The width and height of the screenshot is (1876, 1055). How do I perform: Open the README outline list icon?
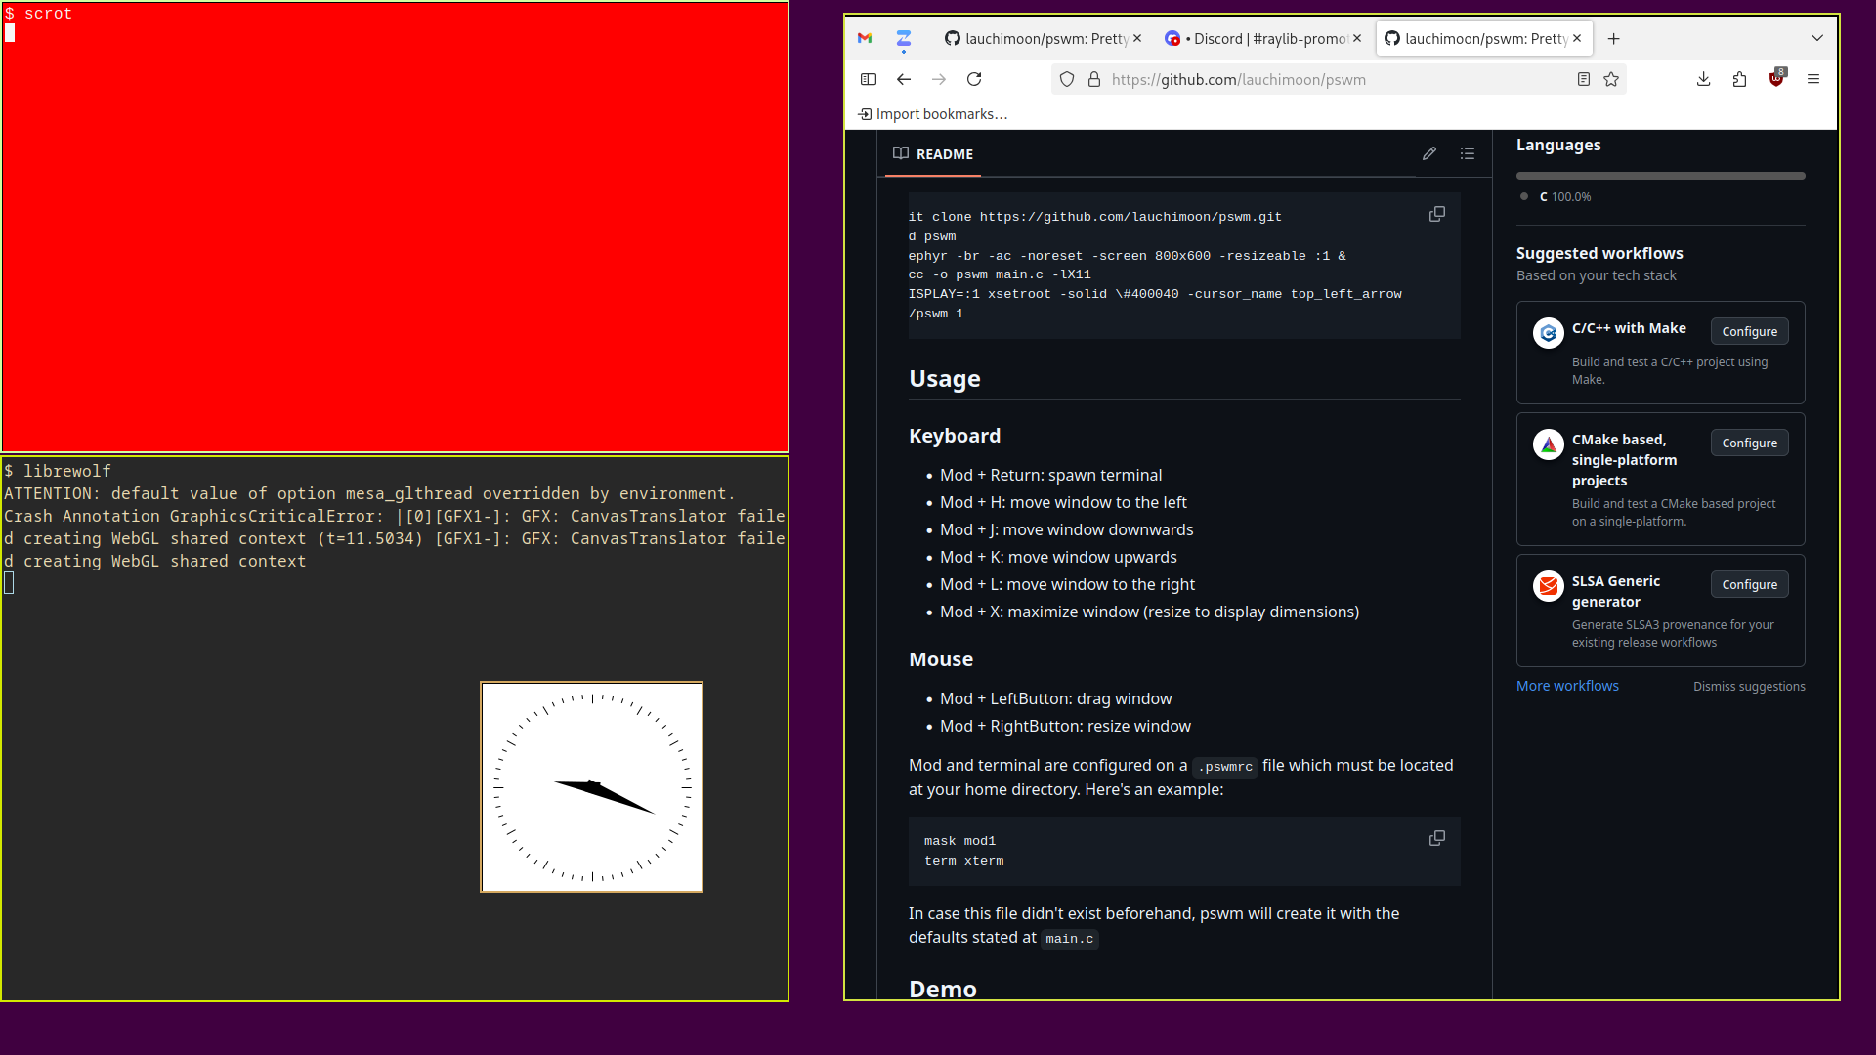coord(1467,153)
